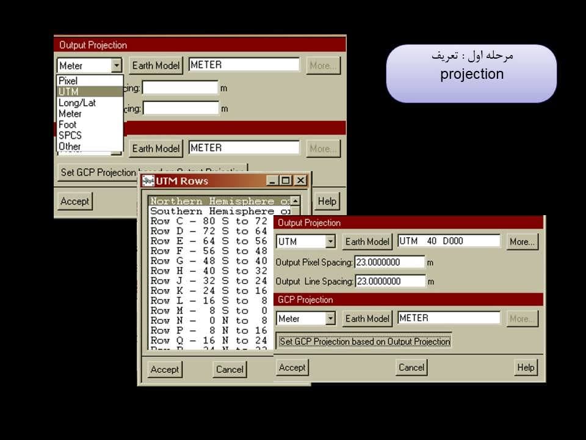Click UTM Rows window title icon
This screenshot has height=440, width=586.
148,181
